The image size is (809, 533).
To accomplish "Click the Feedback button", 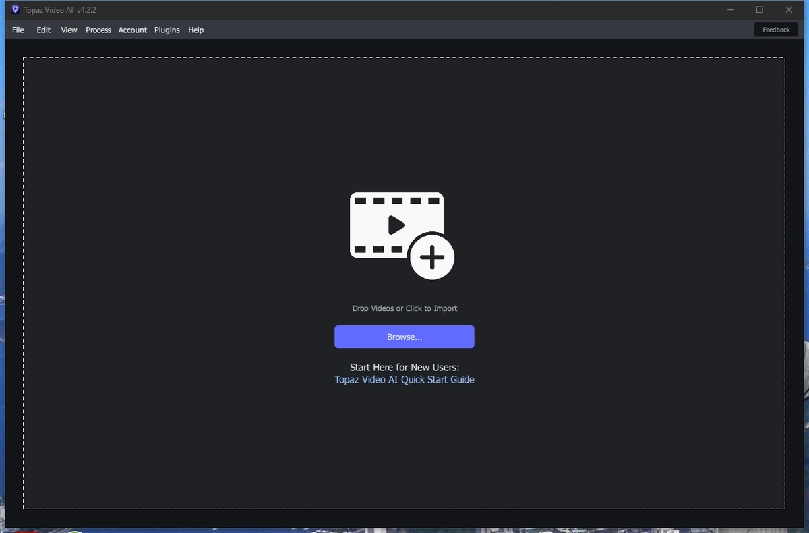I will point(776,30).
